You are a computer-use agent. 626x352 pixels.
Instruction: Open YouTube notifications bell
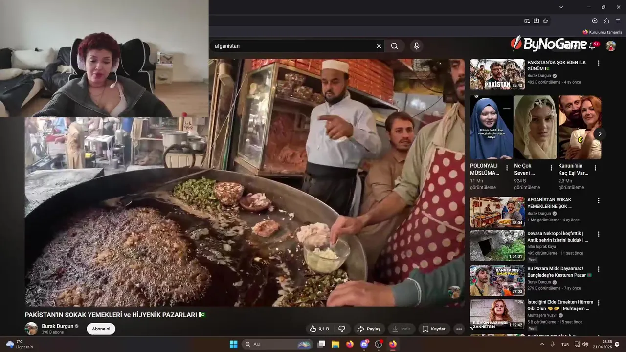pos(592,46)
